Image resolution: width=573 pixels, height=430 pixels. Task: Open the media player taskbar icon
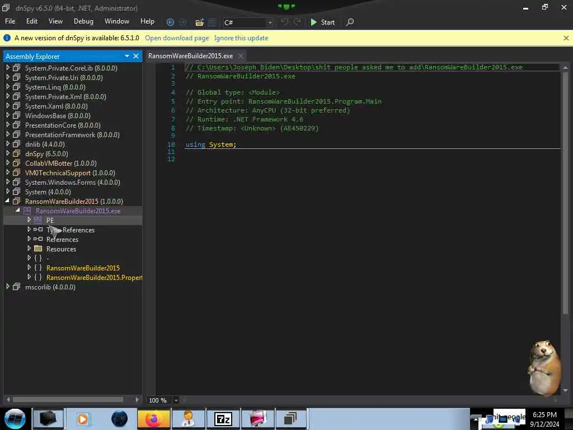pos(83,419)
